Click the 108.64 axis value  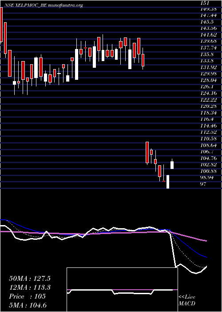coord(209,145)
